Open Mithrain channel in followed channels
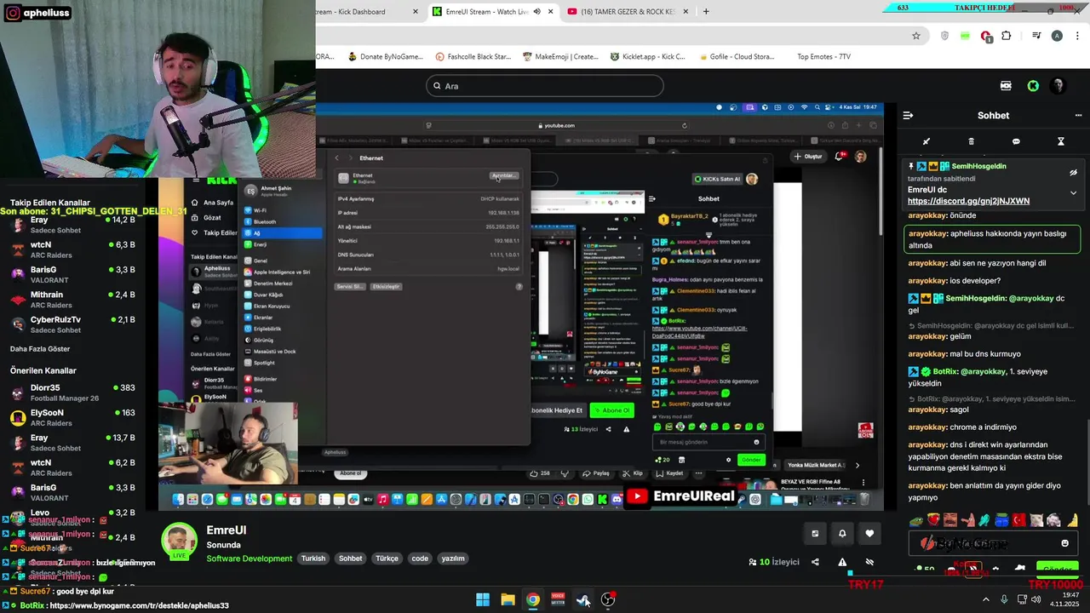Screen dimensions: 1090x613 [72, 300]
